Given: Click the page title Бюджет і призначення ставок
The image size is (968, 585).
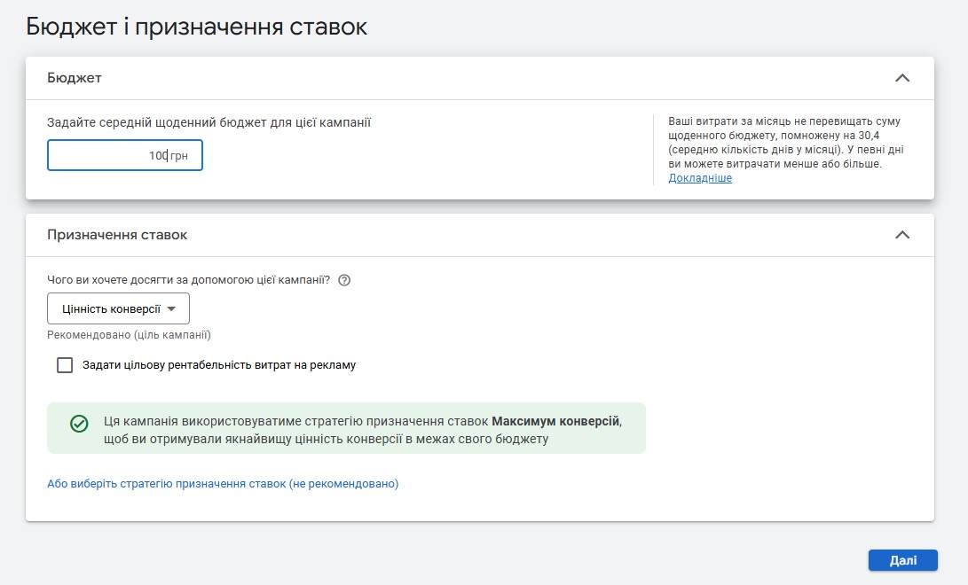Looking at the screenshot, I should click(x=196, y=27).
